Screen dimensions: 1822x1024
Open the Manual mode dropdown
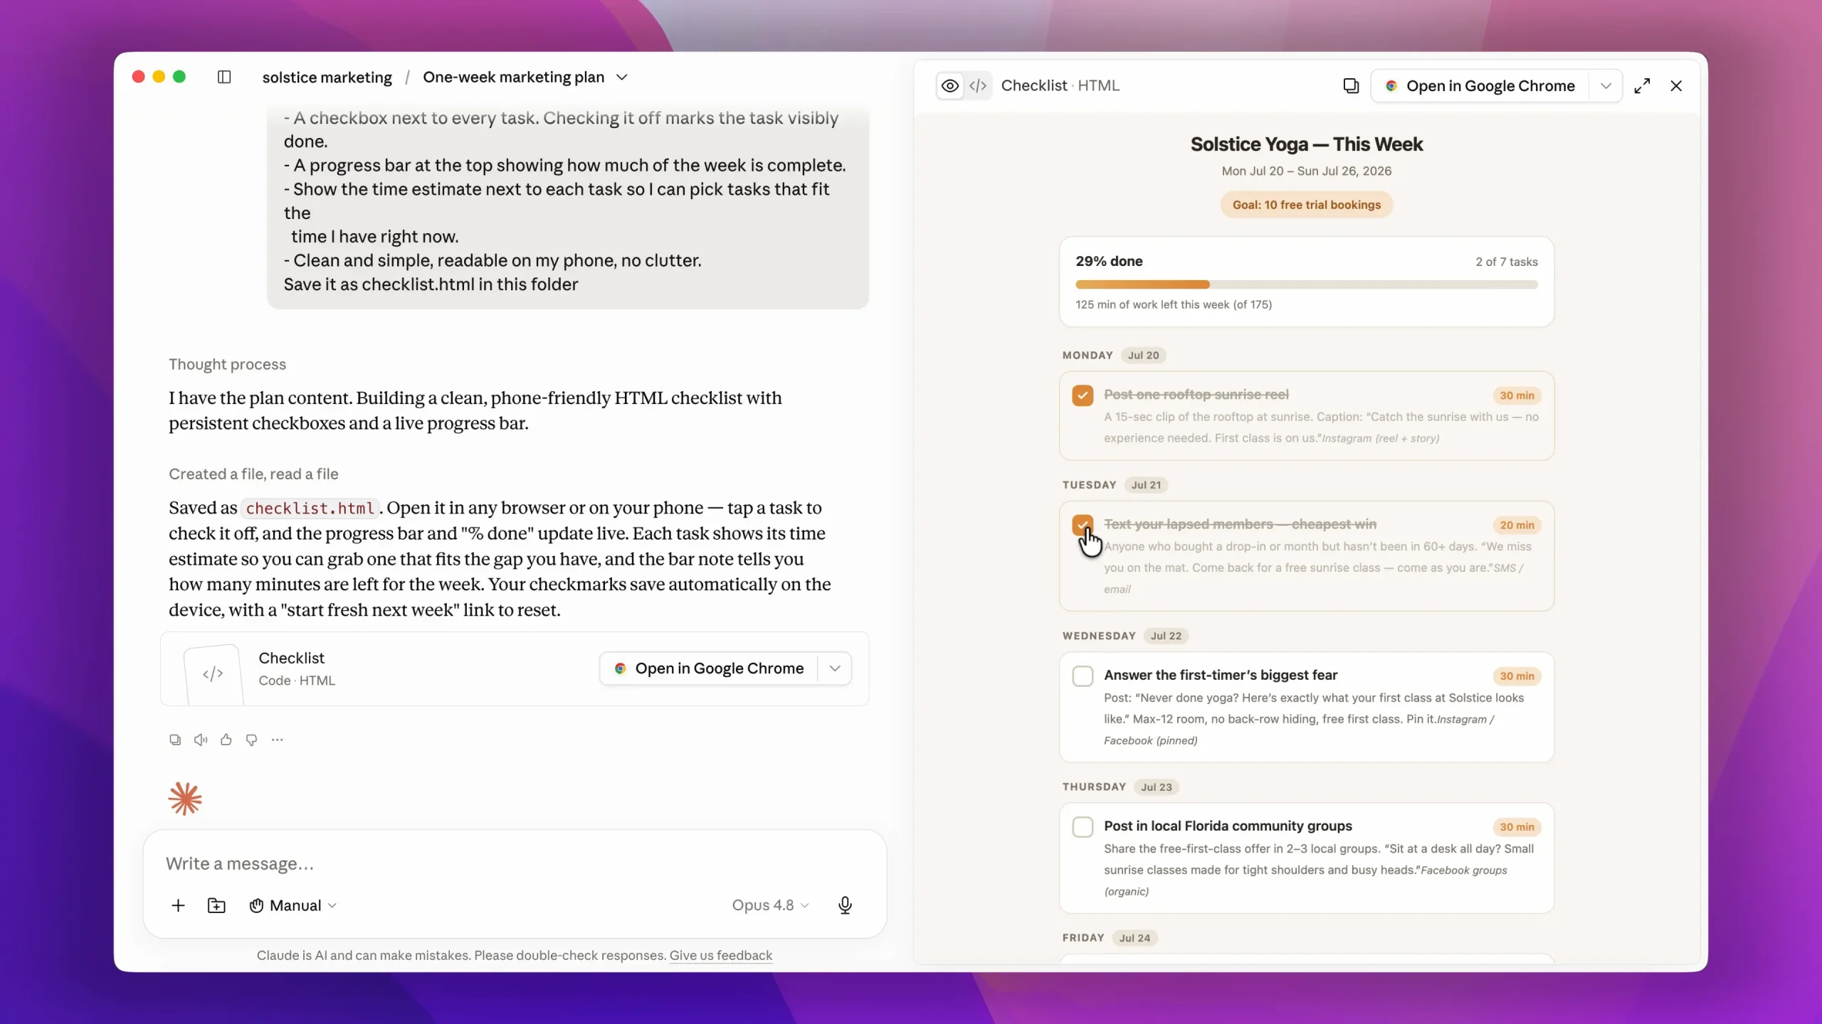[x=293, y=905]
